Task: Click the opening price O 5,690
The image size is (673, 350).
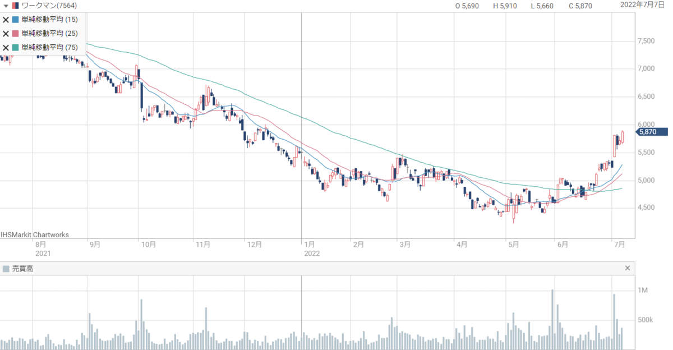Action: pos(467,6)
